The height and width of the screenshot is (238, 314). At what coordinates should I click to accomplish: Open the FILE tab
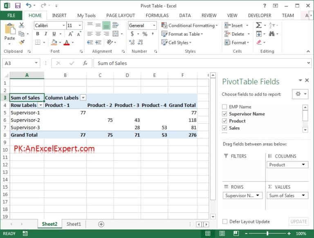[x=11, y=16]
